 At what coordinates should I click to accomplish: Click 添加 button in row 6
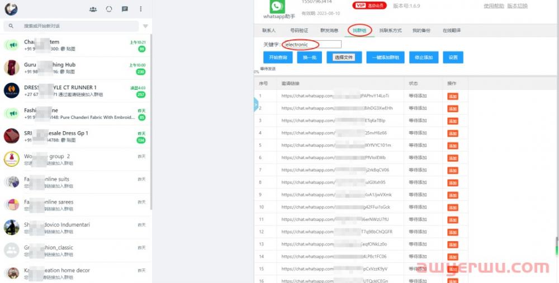(x=453, y=158)
